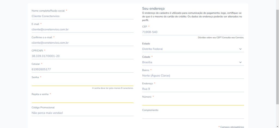Select the Repita a senha field
Screen dimensions: 279x128
pos(83,100)
